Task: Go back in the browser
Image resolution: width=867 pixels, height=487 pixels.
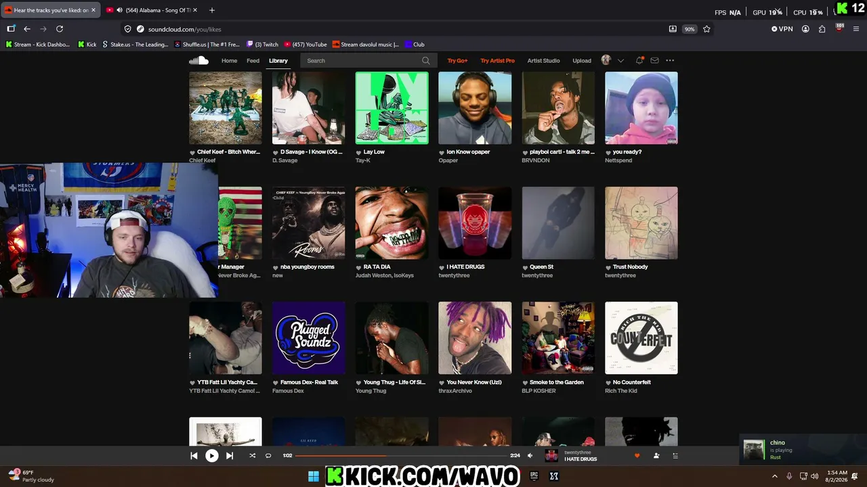Action: pyautogui.click(x=27, y=29)
